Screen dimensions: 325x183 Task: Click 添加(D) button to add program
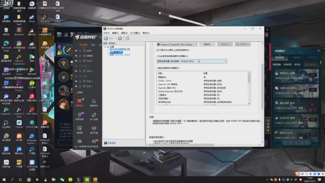207,44
